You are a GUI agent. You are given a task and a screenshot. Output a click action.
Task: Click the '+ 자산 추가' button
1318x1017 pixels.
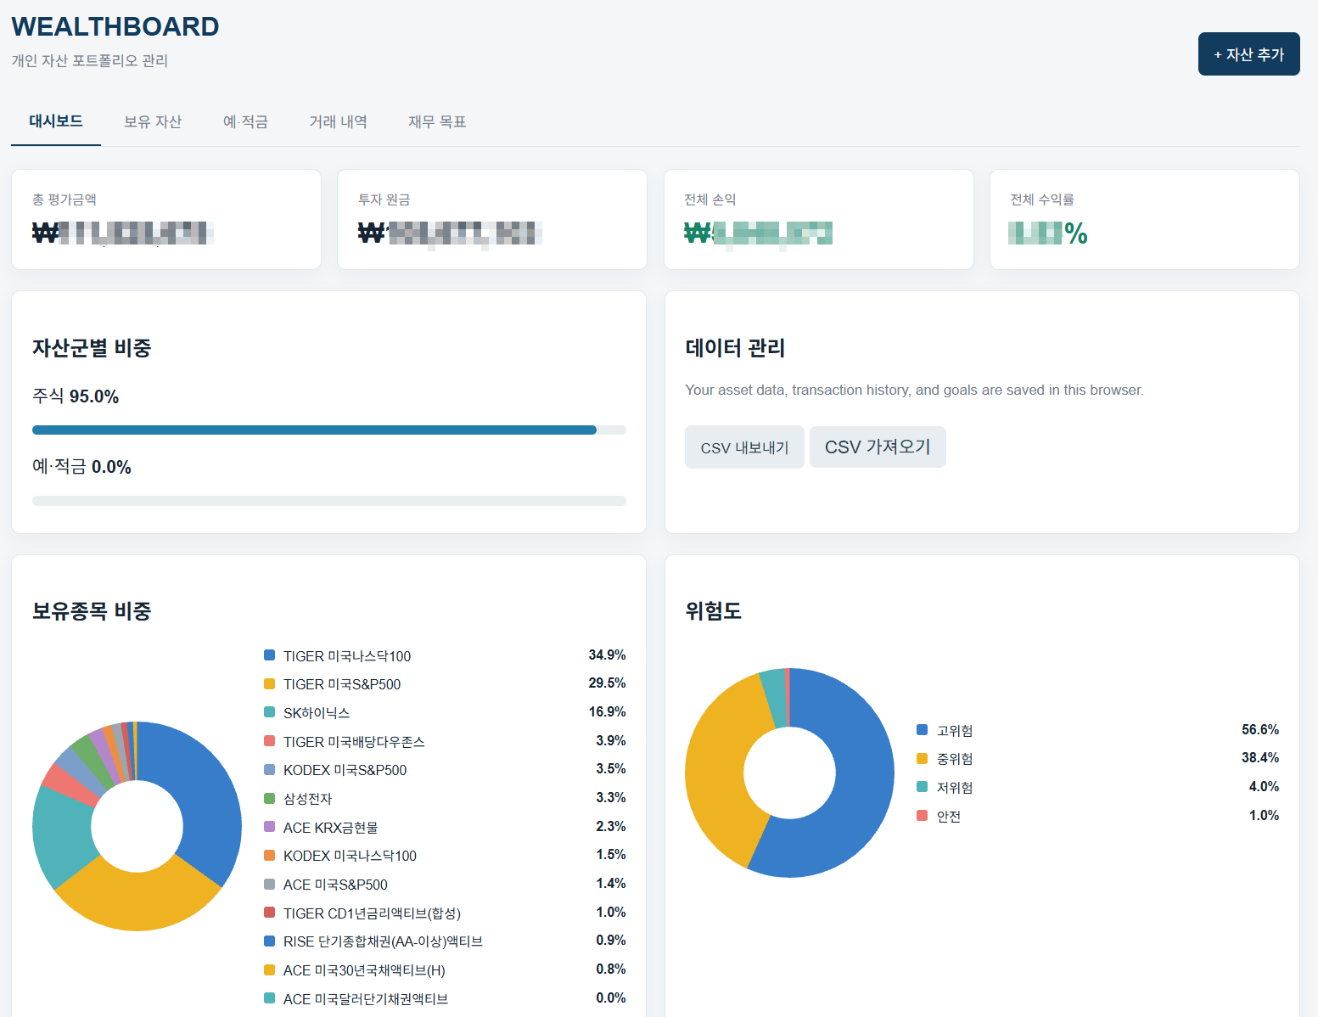pos(1248,54)
